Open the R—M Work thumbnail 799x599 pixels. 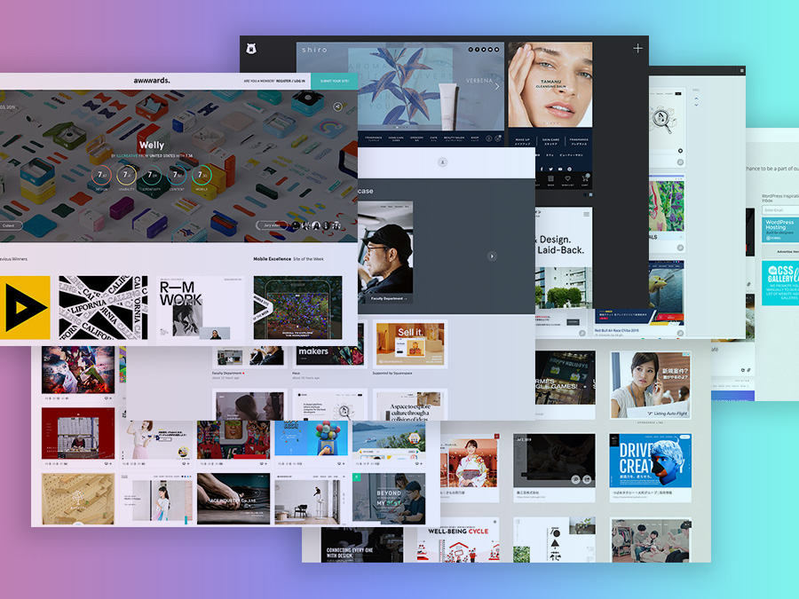(x=201, y=308)
